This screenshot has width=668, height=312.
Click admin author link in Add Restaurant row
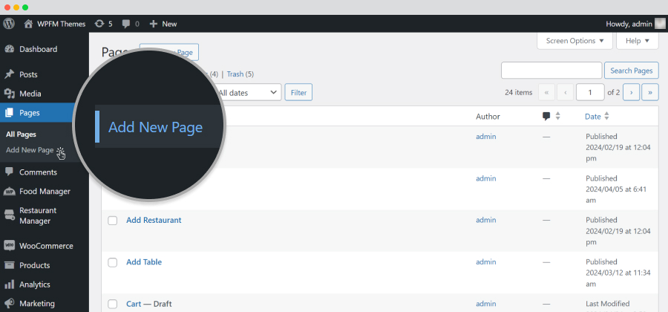tap(486, 220)
